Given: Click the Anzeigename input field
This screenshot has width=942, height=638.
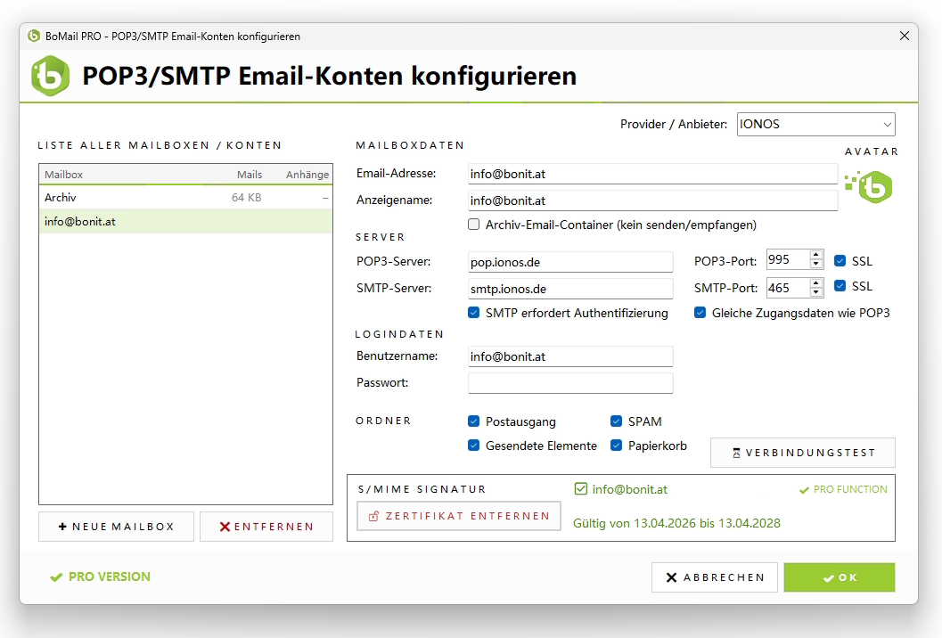Looking at the screenshot, I should [x=652, y=200].
